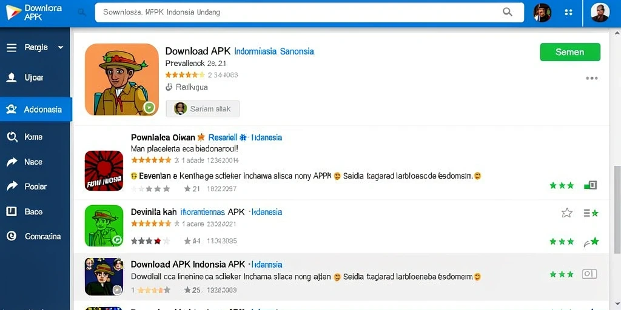621x310 pixels.
Task: Toggle the gray switch icon in Download APK Indonsia row
Action: tap(589, 274)
